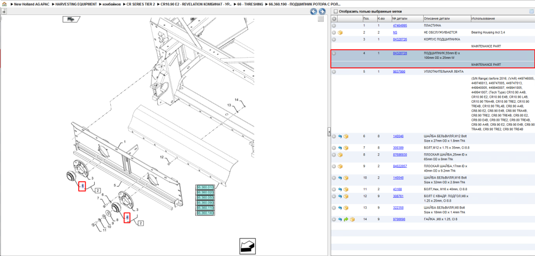The width and height of the screenshot is (535, 256).
Task: Open the New Holland AG APAC breadcrumb
Action: click(31, 4)
